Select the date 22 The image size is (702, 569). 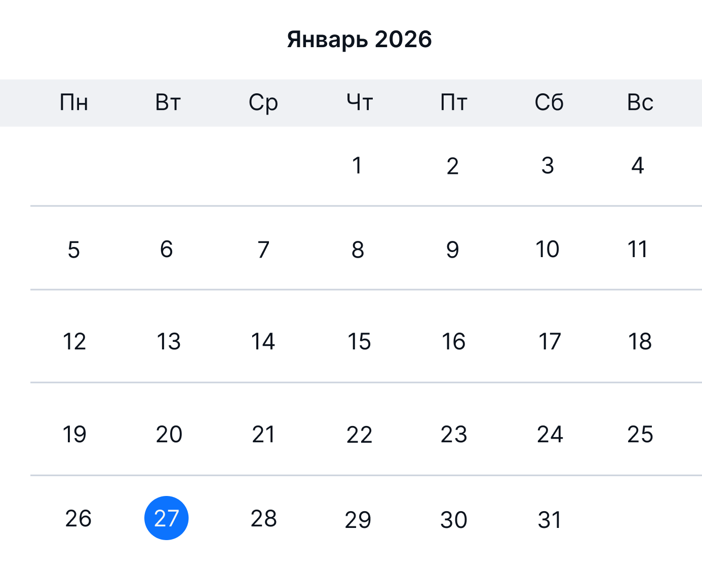tap(359, 435)
